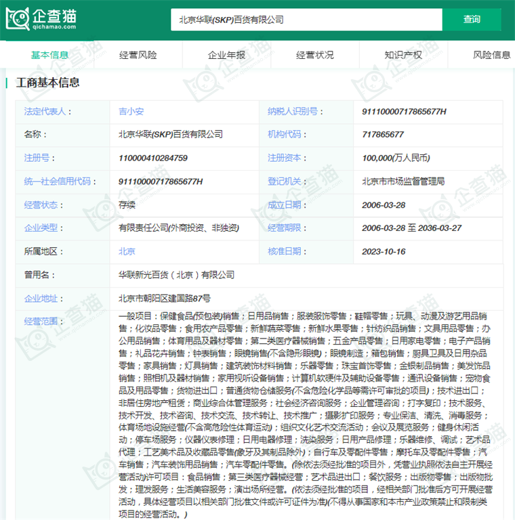This screenshot has width=515, height=520.
Task: Click establishment date 2006-03-28
Action: (x=384, y=205)
